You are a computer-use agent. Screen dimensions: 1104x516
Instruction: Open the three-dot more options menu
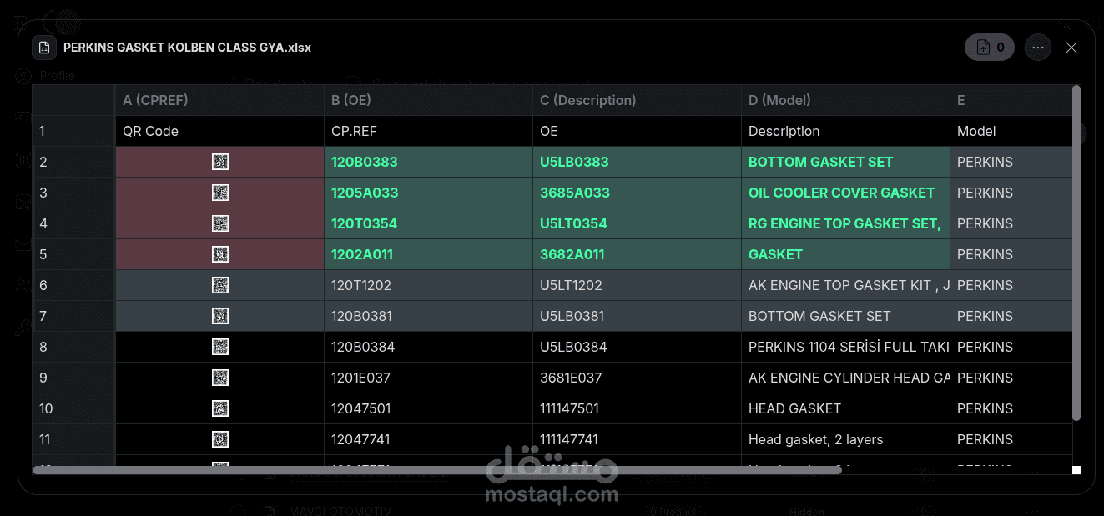(x=1038, y=48)
